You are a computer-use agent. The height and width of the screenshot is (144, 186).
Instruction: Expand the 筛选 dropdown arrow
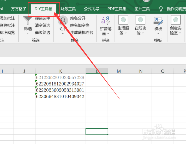point(28,34)
